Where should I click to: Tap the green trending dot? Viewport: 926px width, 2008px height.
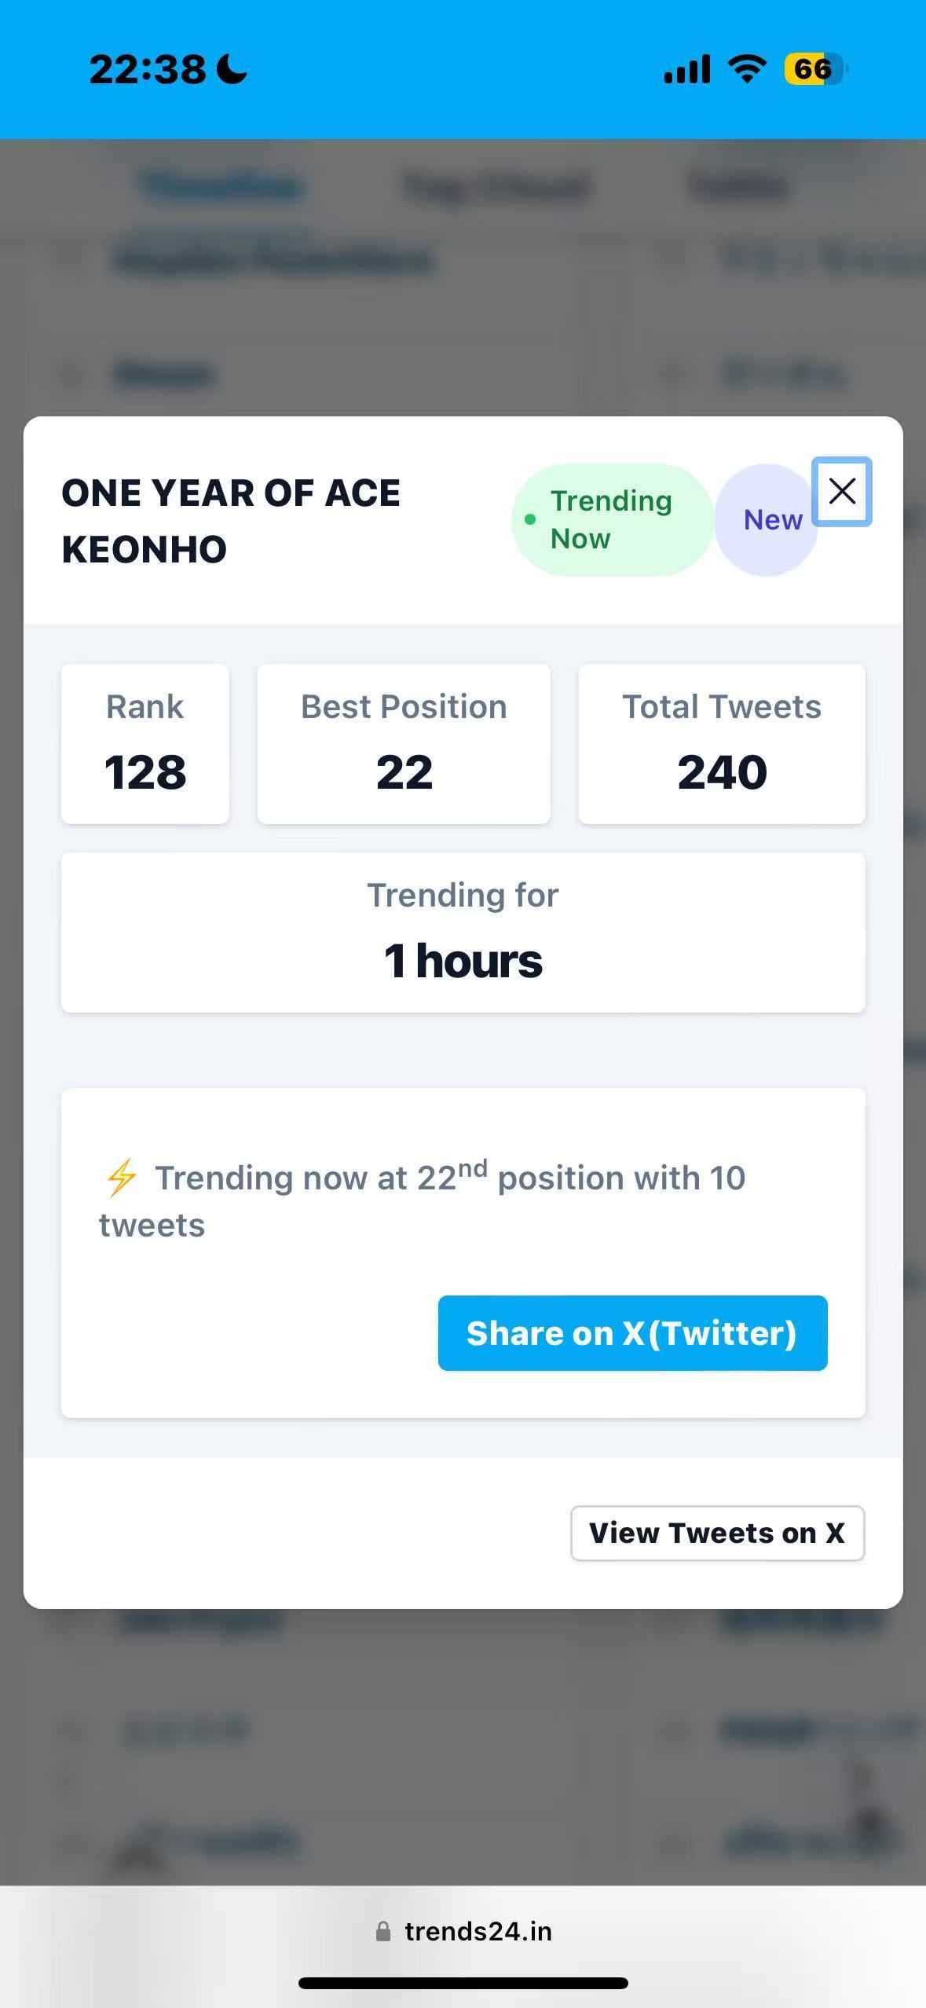pyautogui.click(x=530, y=519)
